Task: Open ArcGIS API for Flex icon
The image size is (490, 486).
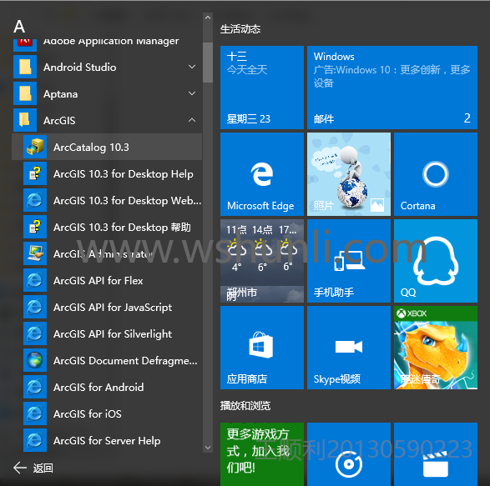Action: [35, 280]
